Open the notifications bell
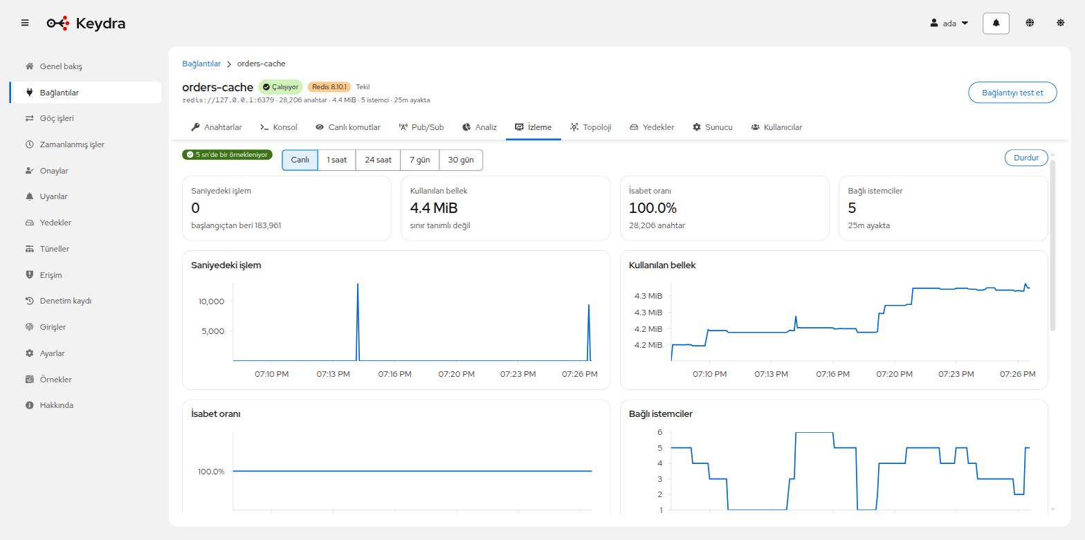 pos(996,23)
